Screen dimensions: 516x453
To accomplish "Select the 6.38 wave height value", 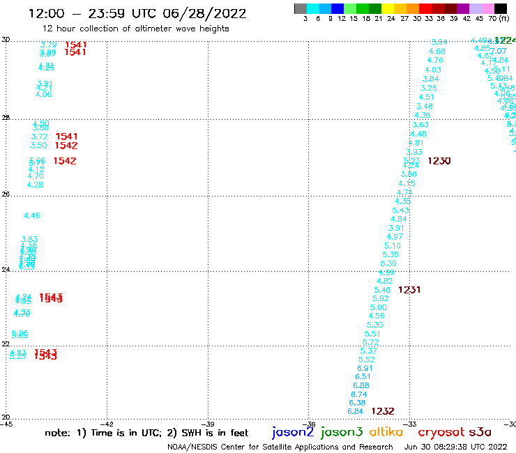I will [358, 403].
